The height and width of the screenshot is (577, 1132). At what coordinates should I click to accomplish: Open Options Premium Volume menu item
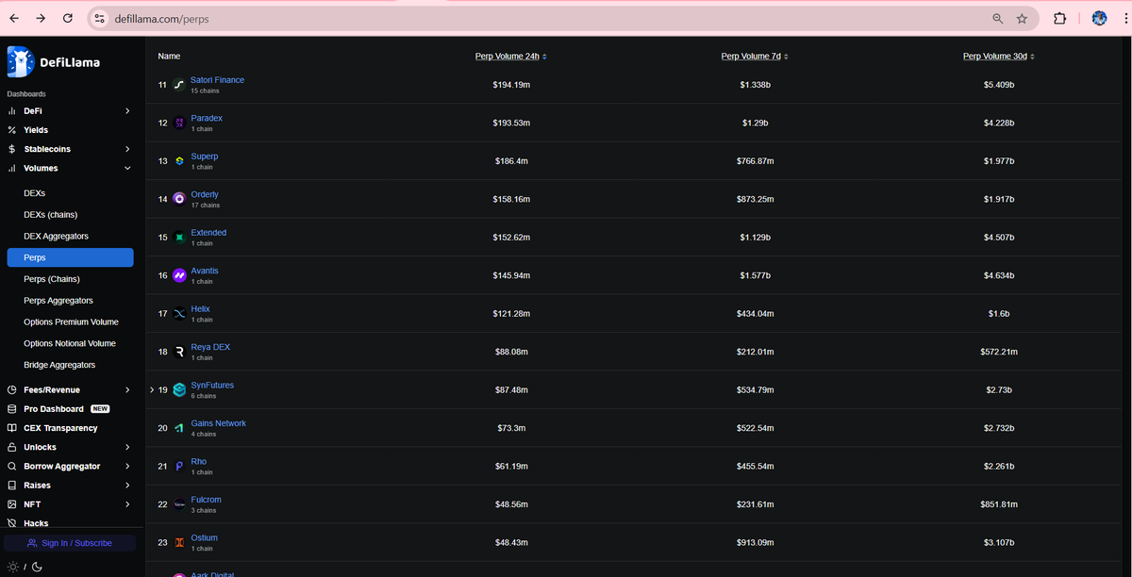click(x=70, y=322)
